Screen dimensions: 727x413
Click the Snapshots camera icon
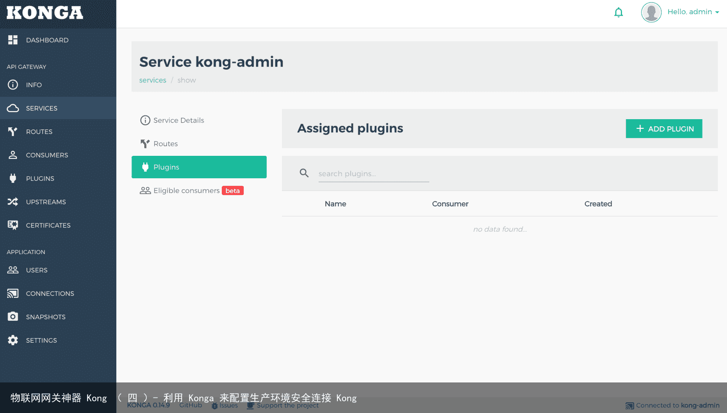(x=13, y=317)
